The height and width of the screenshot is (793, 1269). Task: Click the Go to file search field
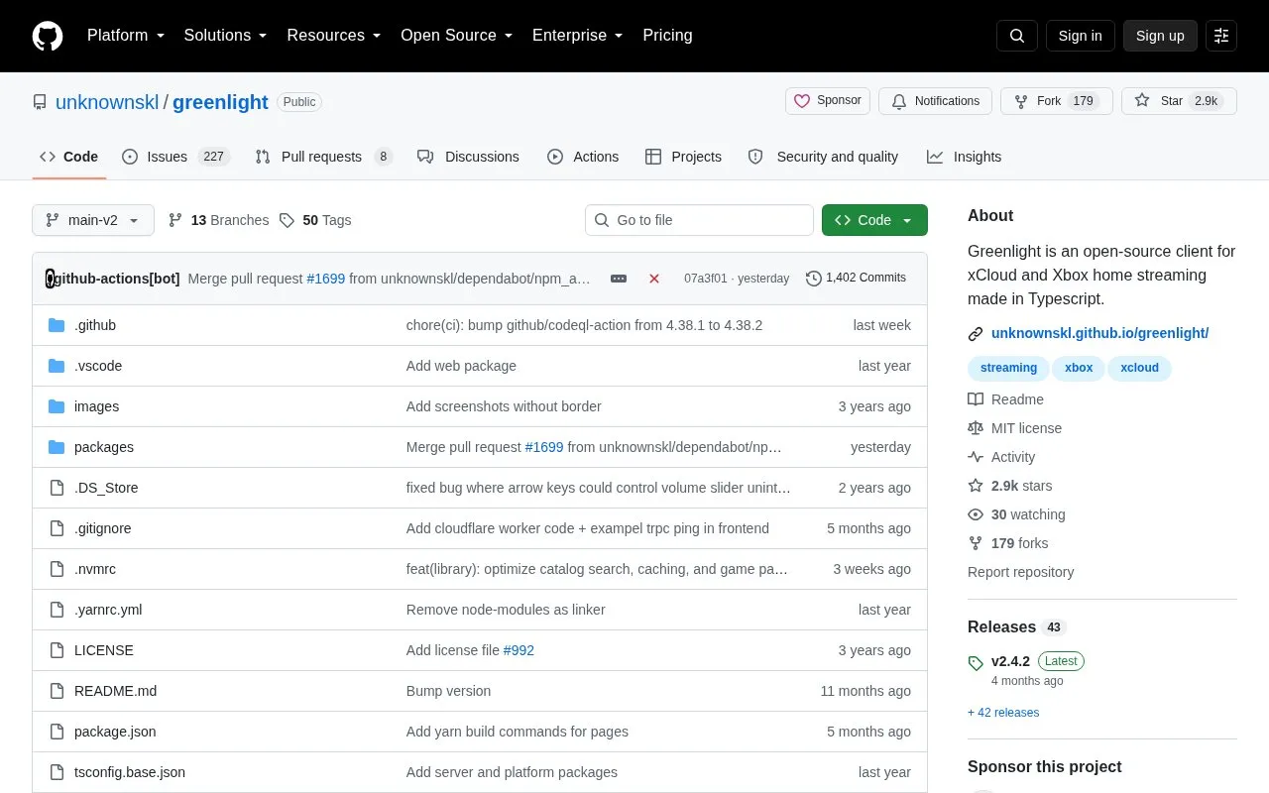[x=699, y=220]
